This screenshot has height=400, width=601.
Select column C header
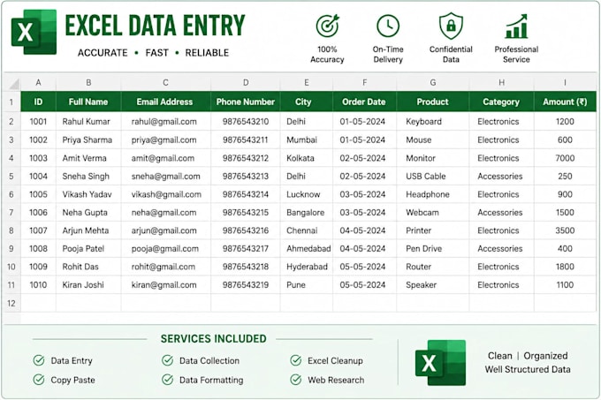165,82
